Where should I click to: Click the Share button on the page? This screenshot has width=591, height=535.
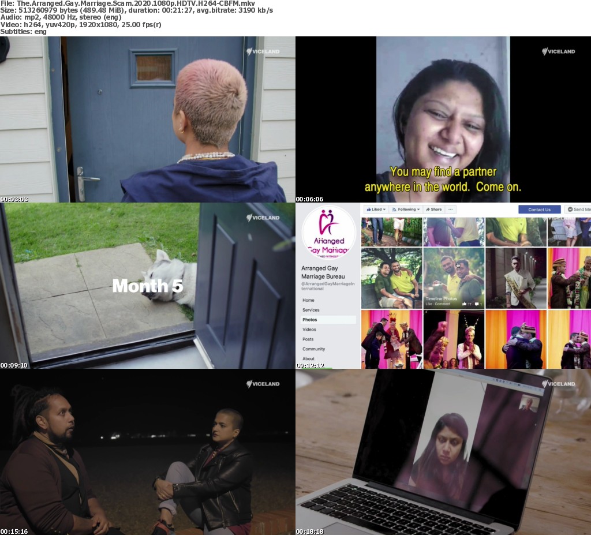click(433, 209)
